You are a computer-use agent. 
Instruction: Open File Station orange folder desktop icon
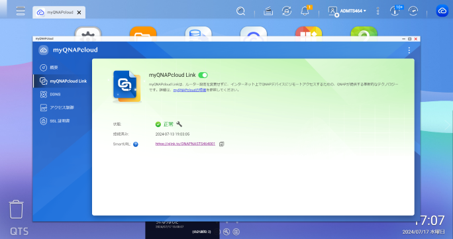click(x=143, y=32)
